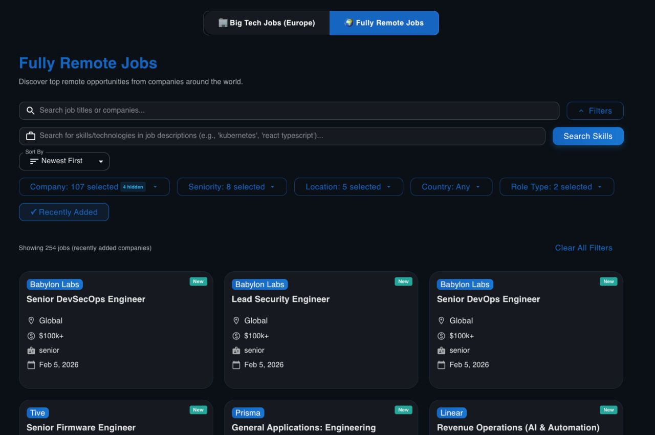
Task: Focus the job titles or companies search field
Action: point(289,111)
